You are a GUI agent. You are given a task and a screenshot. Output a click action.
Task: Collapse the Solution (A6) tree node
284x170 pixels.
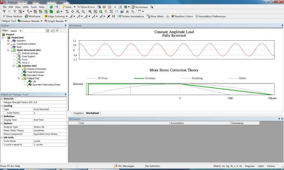pos(13,66)
